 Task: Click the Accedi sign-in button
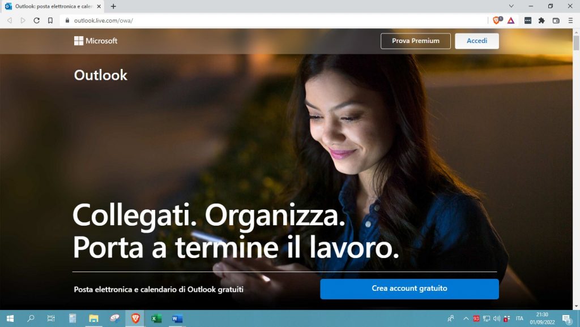(476, 41)
